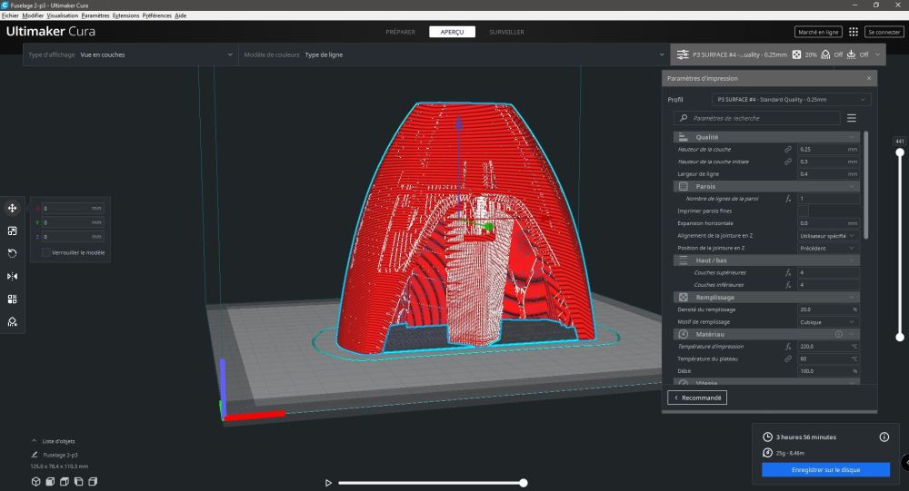Select the Support Blocker tool
909x491 pixels.
click(12, 322)
